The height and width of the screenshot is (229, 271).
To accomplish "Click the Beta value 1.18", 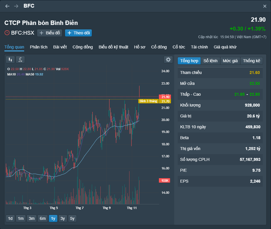I will [x=256, y=138].
